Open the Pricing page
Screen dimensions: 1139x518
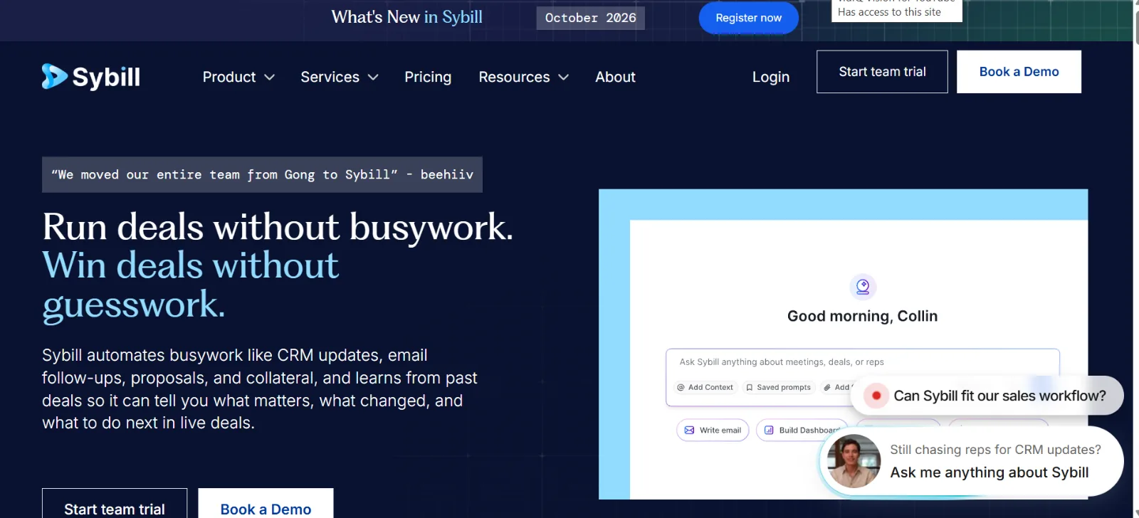[428, 77]
